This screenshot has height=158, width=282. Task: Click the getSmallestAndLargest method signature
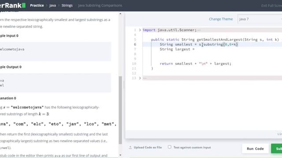(x=215, y=39)
